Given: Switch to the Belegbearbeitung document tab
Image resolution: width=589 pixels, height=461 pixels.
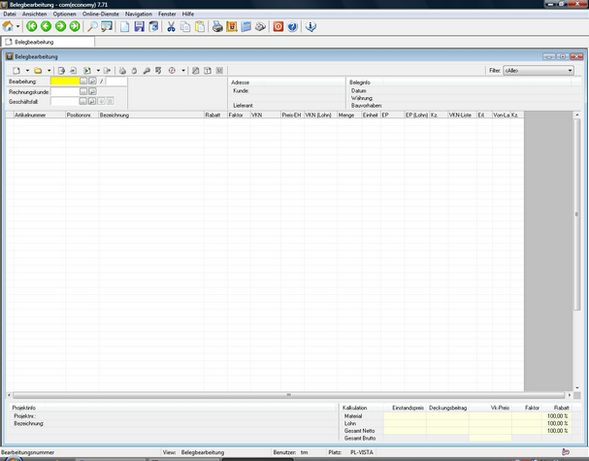Looking at the screenshot, I should pos(48,42).
